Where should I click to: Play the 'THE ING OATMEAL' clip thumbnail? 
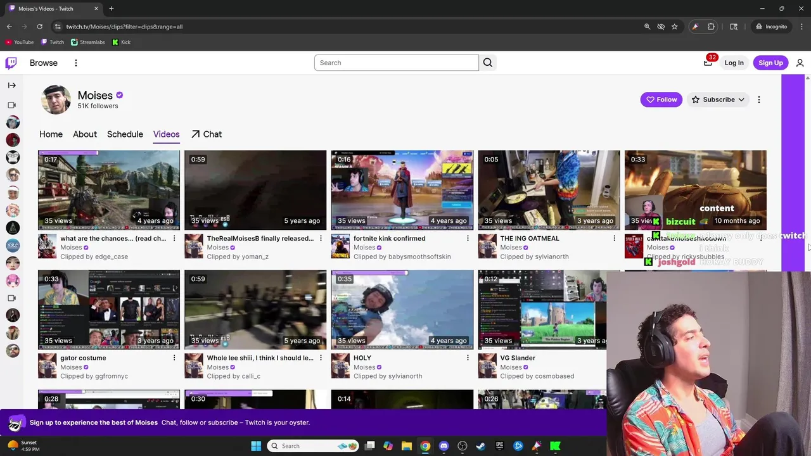coord(549,190)
